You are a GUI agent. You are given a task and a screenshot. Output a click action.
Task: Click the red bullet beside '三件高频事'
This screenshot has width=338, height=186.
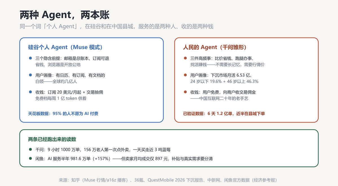(185, 58)
